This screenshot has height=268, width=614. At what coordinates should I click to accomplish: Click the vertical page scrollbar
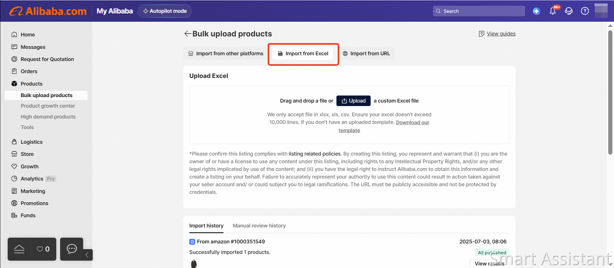pyautogui.click(x=610, y=93)
